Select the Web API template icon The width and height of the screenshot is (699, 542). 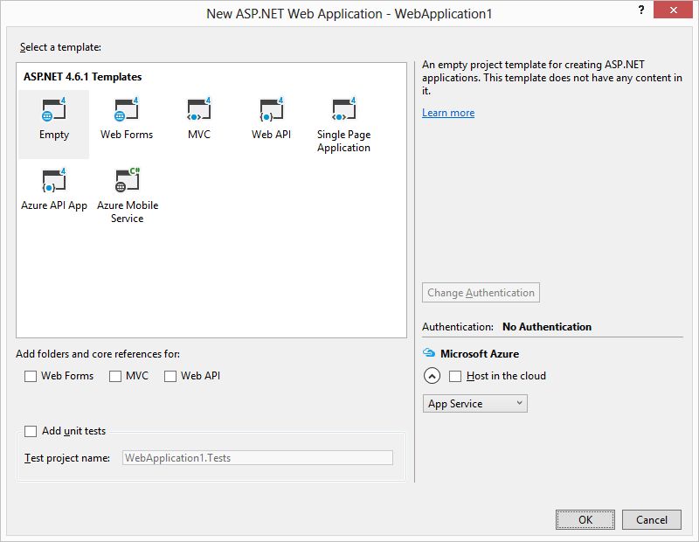point(271,109)
